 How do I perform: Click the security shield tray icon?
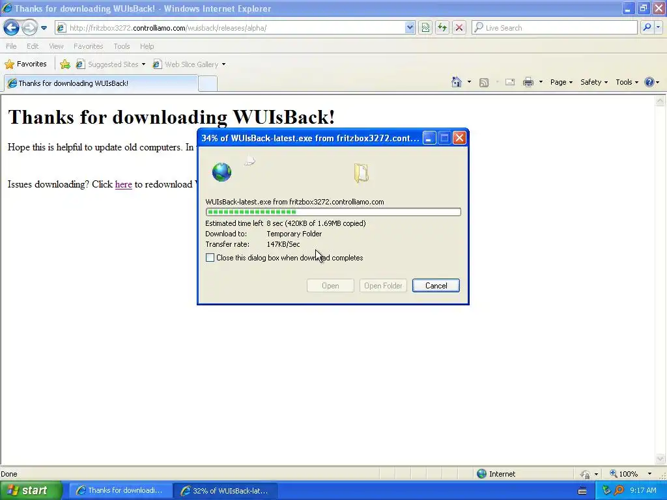click(606, 491)
